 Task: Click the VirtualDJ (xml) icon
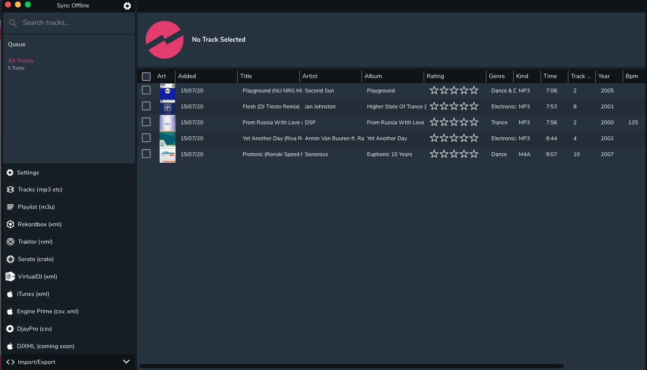point(10,277)
